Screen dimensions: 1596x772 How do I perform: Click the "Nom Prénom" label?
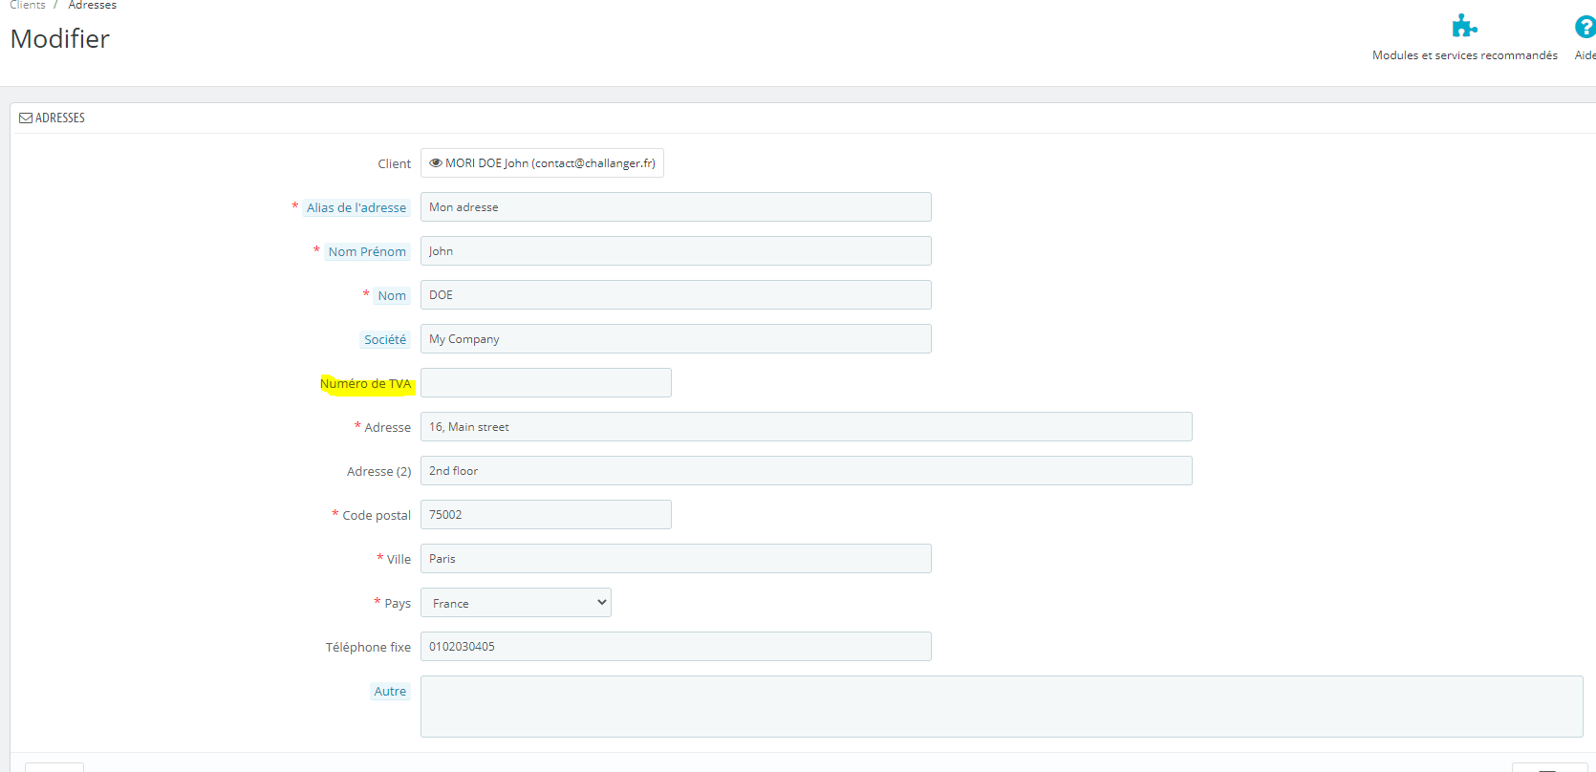pos(367,251)
